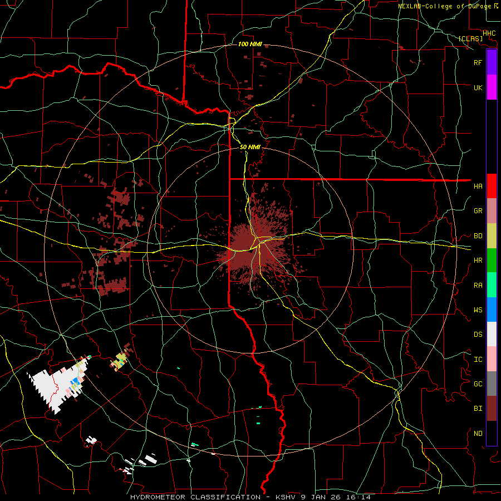The width and height of the screenshot is (501, 501).
Task: Click the DS legend label
Action: 478,334
